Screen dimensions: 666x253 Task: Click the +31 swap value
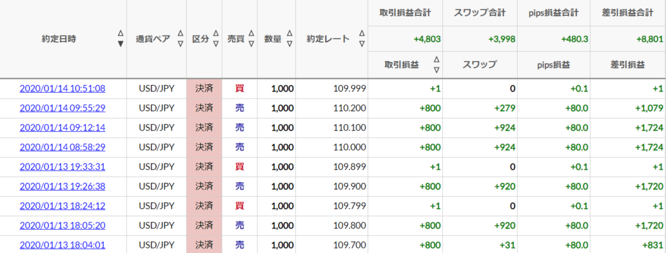click(x=507, y=245)
